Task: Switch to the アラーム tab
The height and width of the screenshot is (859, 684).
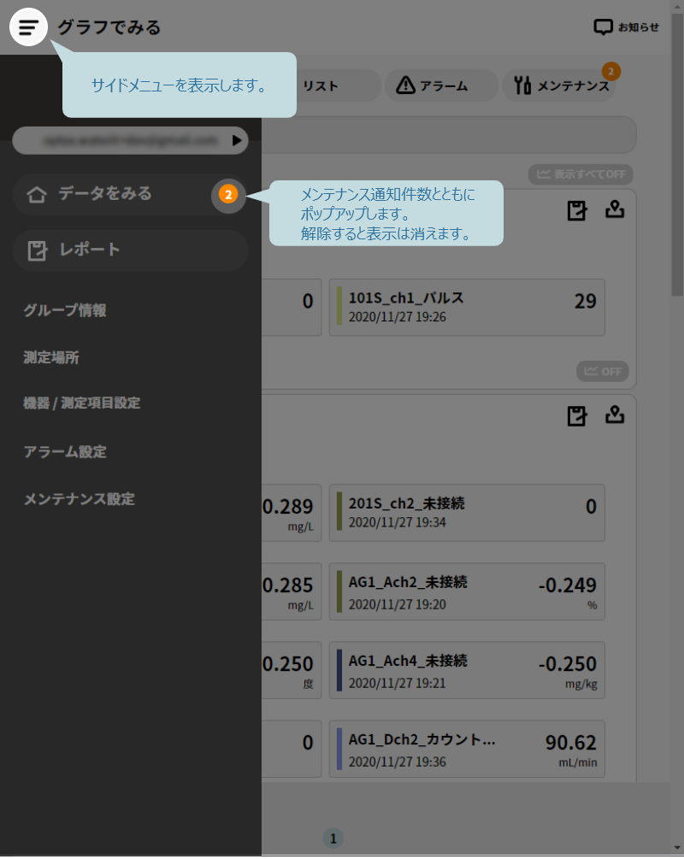Action: pos(441,86)
